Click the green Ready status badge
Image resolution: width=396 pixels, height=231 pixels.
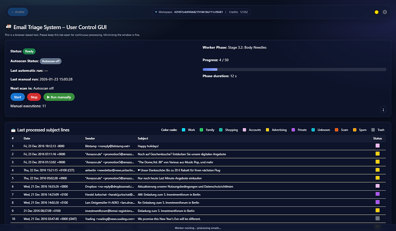(29, 51)
